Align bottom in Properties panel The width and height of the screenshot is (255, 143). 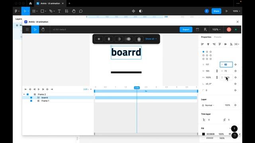(231, 44)
